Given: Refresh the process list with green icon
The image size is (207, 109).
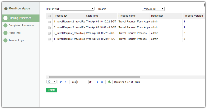Looking at the screenshot, I should pyautogui.click(x=109, y=82).
